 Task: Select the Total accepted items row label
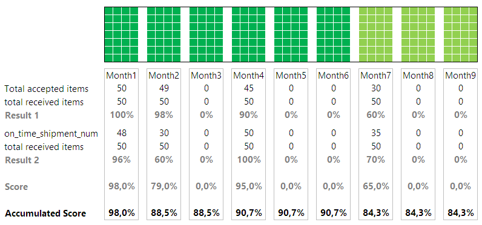[47, 89]
